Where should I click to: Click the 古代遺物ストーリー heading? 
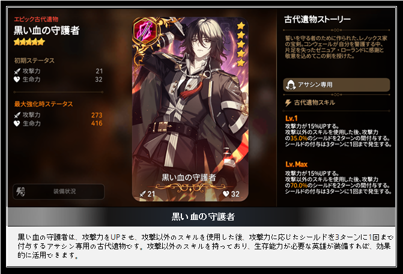click(x=317, y=19)
